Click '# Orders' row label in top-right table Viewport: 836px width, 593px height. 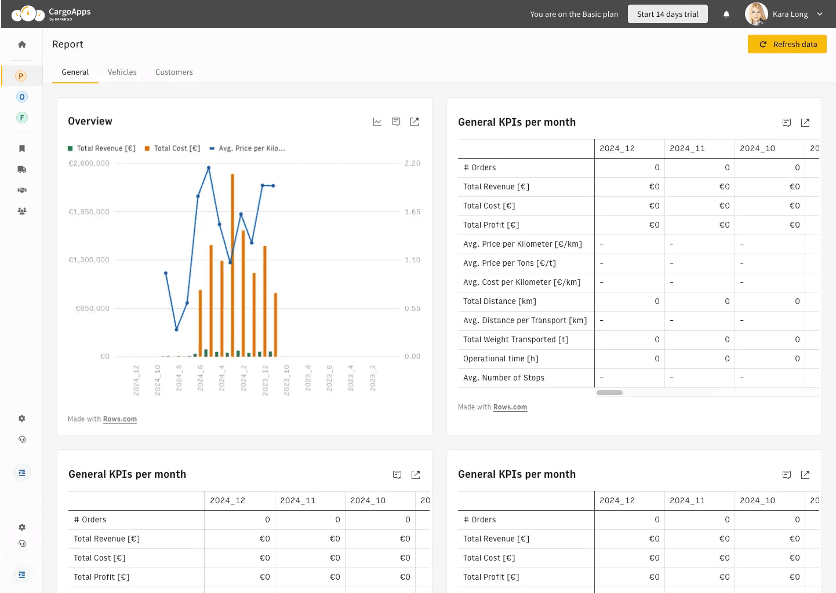tap(479, 168)
